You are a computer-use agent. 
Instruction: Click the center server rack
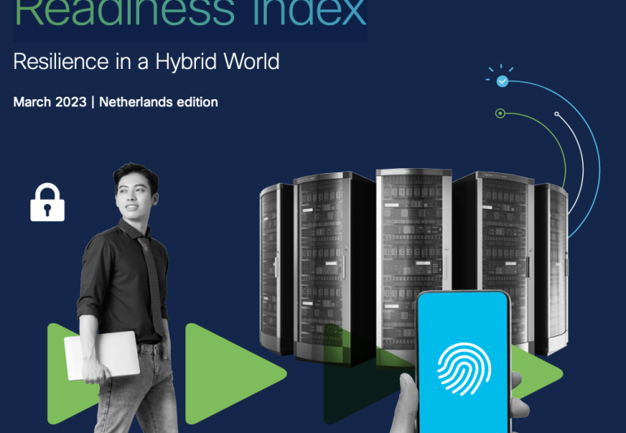(413, 244)
